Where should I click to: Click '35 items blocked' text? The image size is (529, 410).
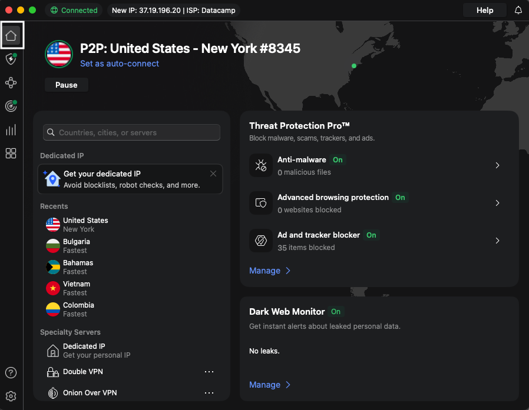[306, 248]
